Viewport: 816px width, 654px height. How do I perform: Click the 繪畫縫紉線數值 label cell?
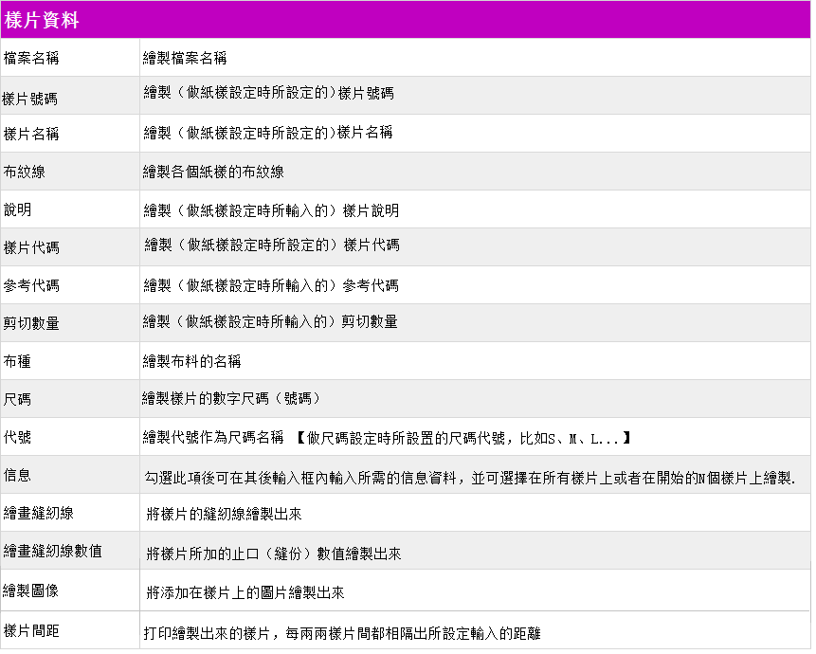(x=52, y=551)
